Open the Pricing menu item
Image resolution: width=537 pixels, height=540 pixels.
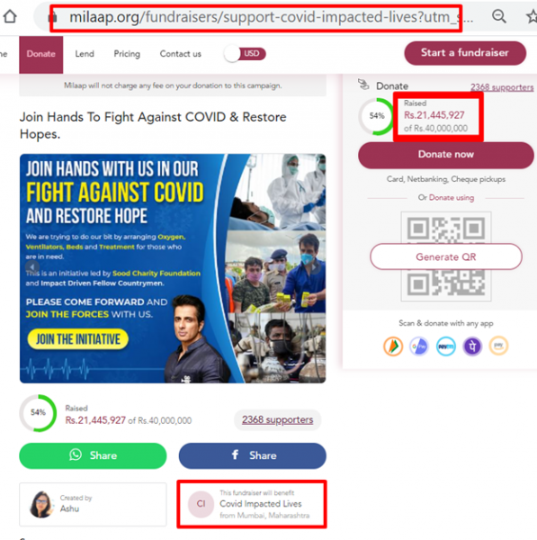pos(127,54)
